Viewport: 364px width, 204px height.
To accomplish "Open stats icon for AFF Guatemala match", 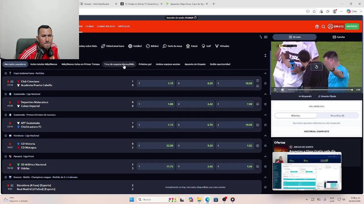I will tap(258, 125).
